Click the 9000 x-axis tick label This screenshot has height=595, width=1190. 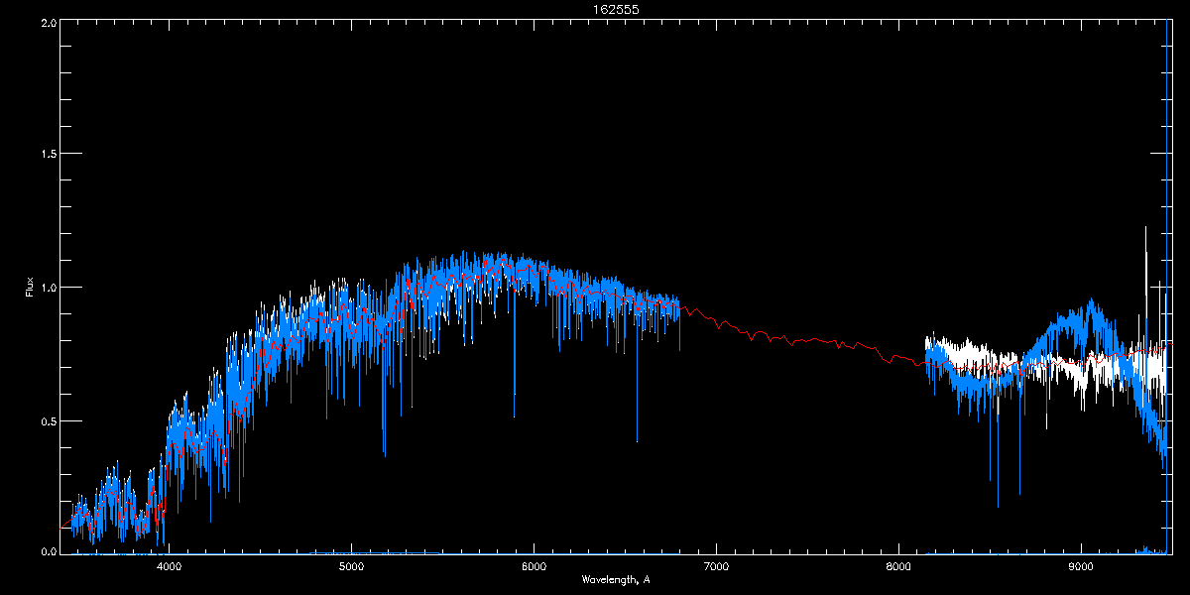(x=1081, y=566)
